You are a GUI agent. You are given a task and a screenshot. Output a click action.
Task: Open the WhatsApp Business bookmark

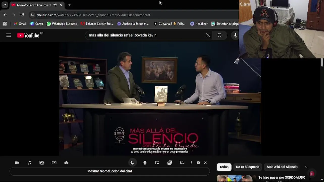click(x=62, y=24)
